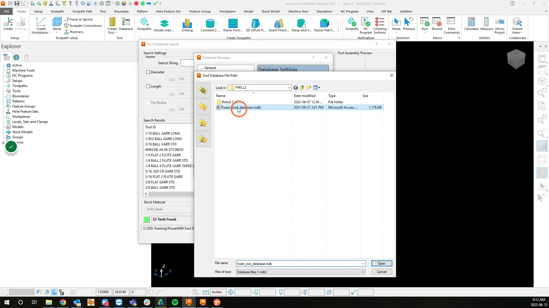
Task: Click the Create setup icon
Action: click(8, 24)
